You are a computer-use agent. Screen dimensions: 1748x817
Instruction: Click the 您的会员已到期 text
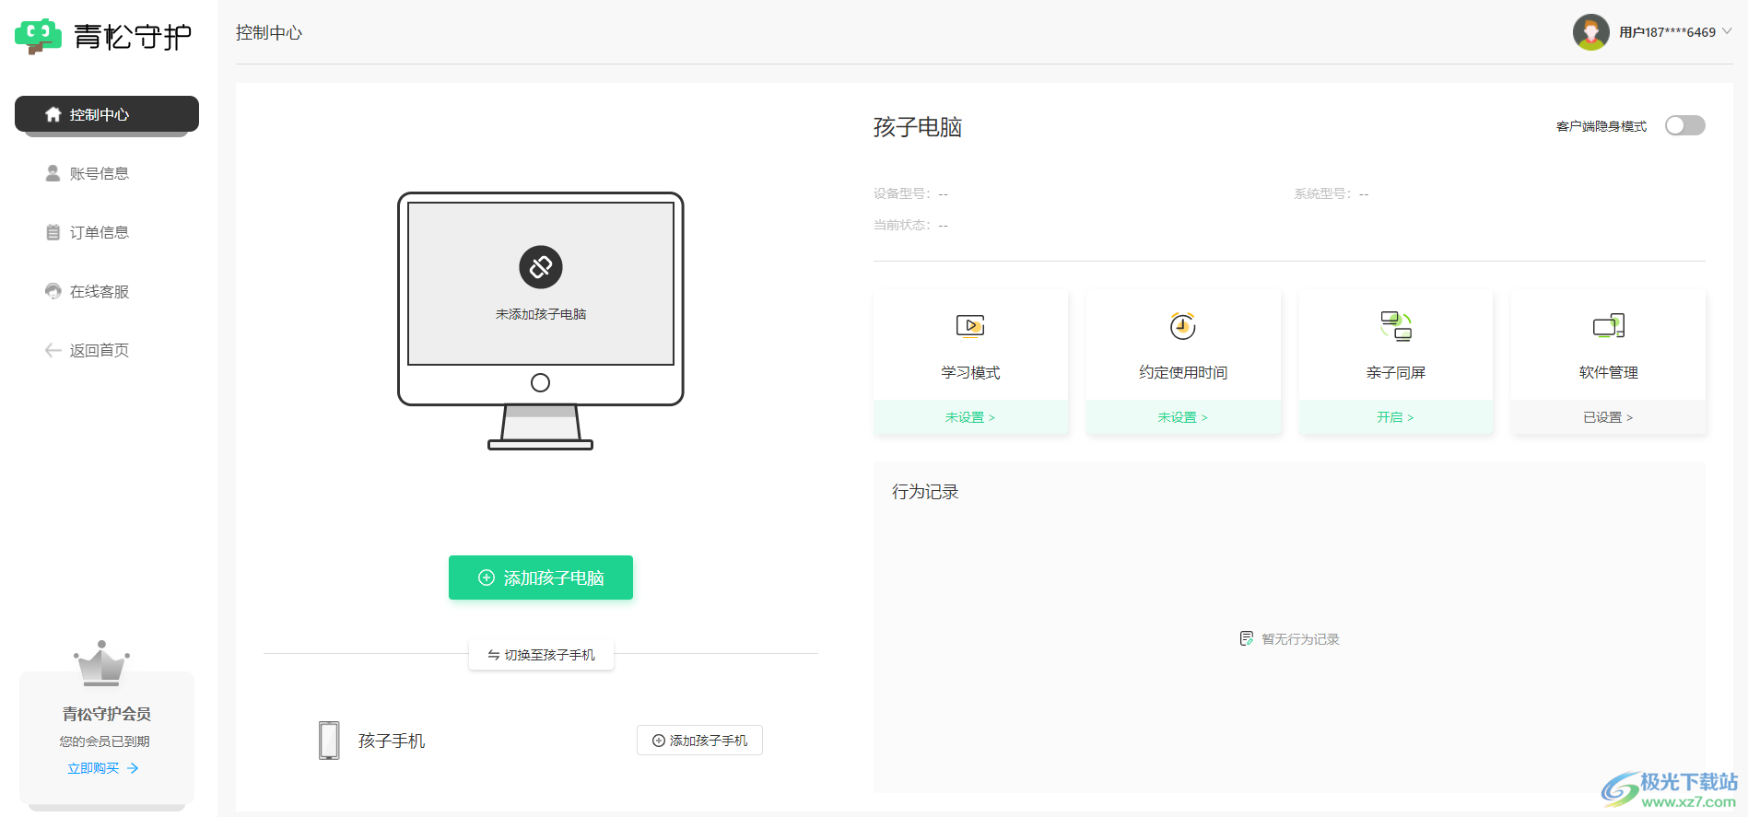click(105, 741)
